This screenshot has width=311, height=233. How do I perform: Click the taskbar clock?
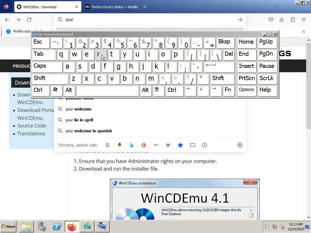click(x=296, y=226)
